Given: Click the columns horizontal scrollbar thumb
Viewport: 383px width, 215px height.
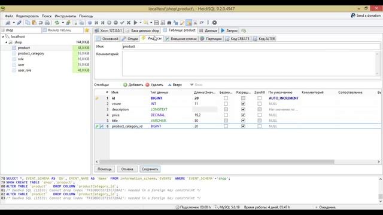Looking at the screenshot, I should coord(217,162).
